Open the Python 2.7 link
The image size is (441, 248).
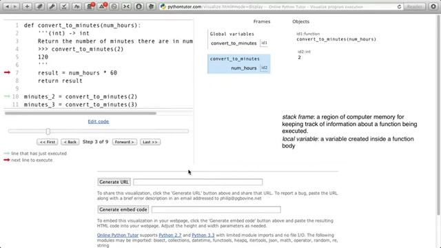[x=170, y=235]
